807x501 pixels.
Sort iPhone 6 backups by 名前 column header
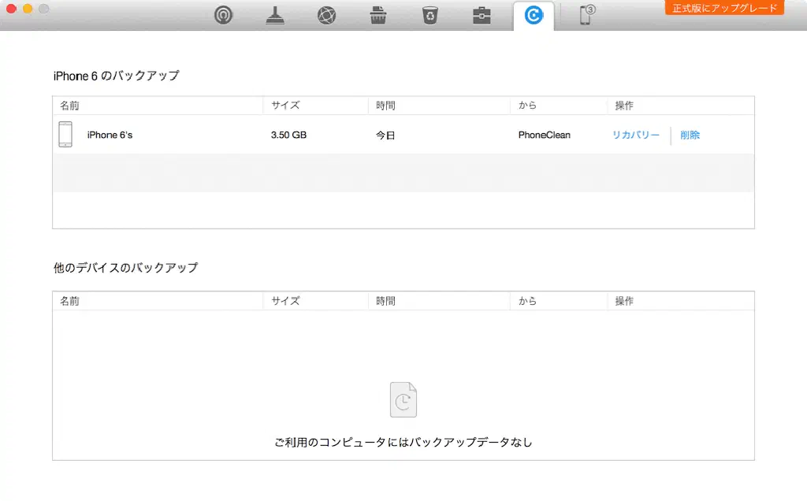point(69,106)
